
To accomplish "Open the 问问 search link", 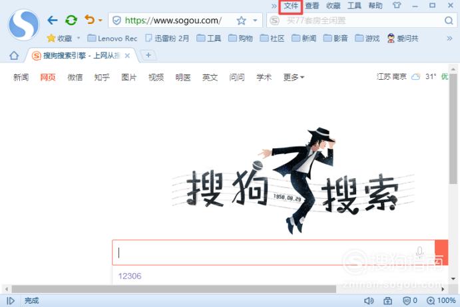I will pyautogui.click(x=237, y=77).
